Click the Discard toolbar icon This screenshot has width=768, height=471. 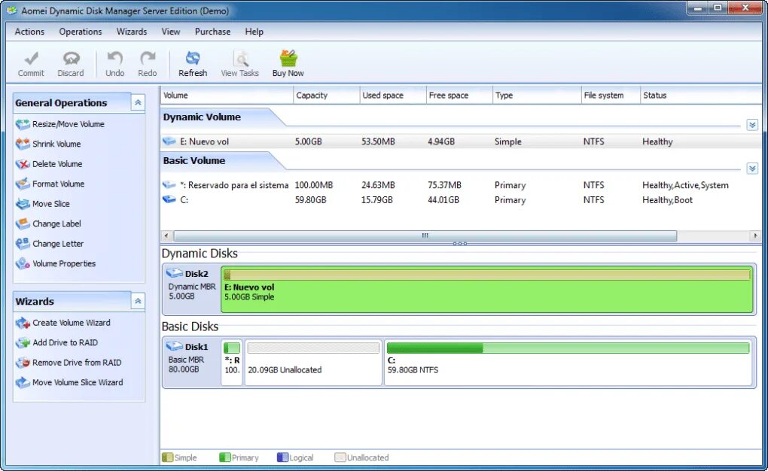coord(71,59)
